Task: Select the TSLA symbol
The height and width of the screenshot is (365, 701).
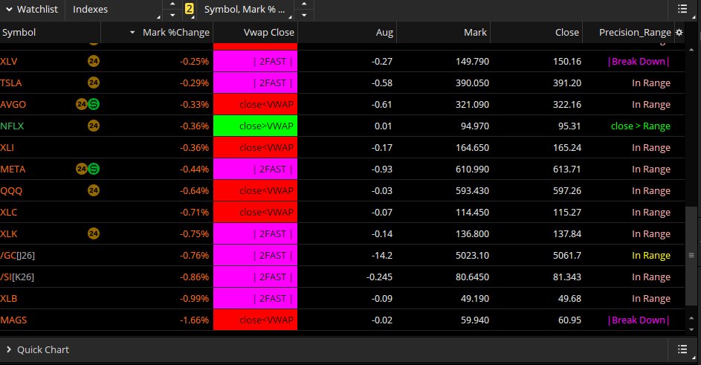Action: tap(11, 83)
